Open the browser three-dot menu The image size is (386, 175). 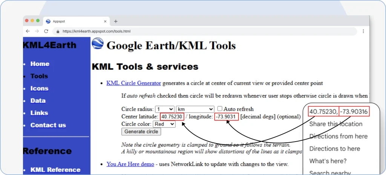click(363, 31)
